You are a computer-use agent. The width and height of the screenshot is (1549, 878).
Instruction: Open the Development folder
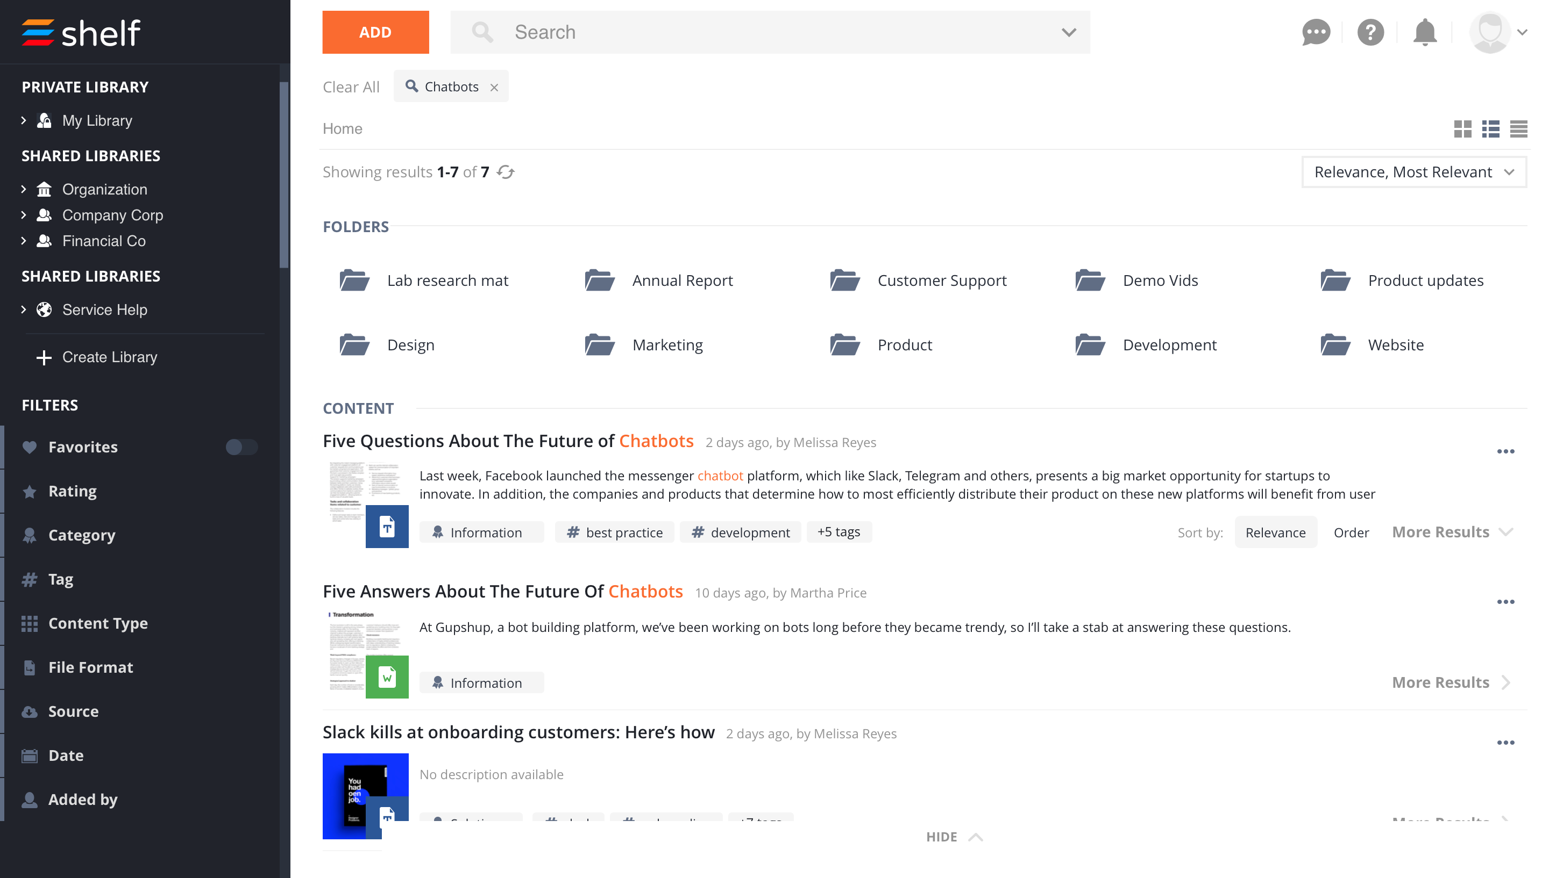[x=1145, y=345]
